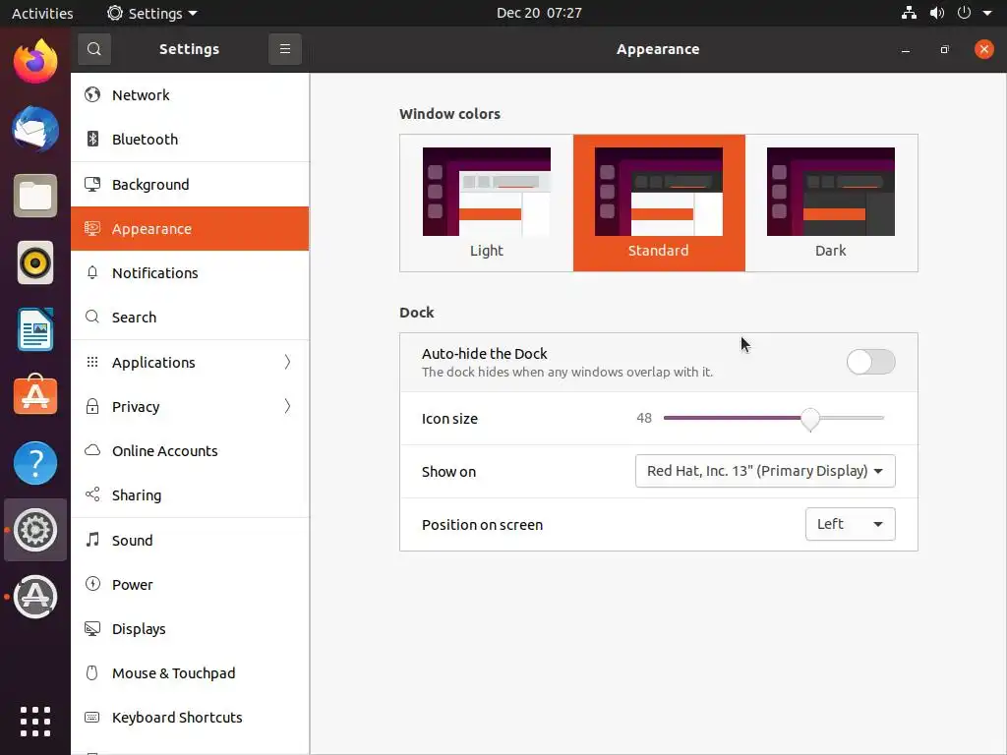Select Background in the sidebar
The width and height of the screenshot is (1007, 755).
click(190, 184)
